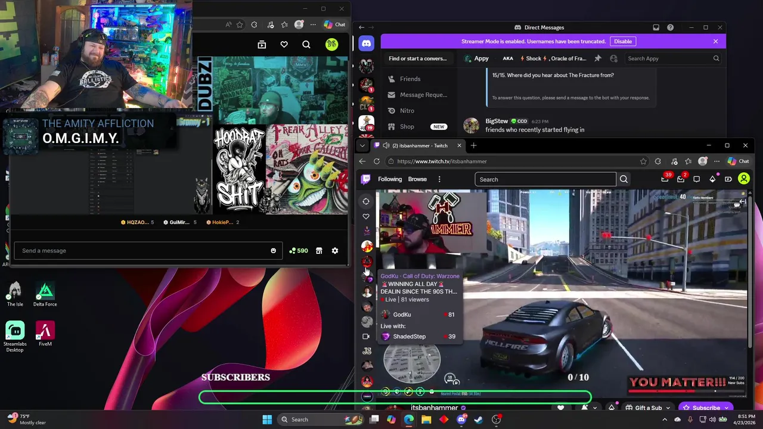Mute the itsbanhammer tab speaker icon

[x=386, y=145]
